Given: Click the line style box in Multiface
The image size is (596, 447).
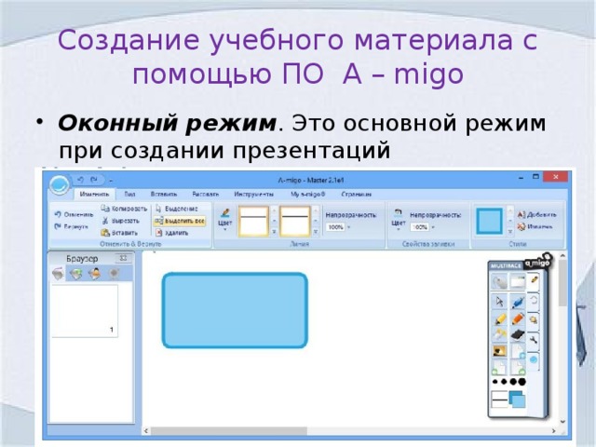Looking at the screenshot, I should click(499, 400).
